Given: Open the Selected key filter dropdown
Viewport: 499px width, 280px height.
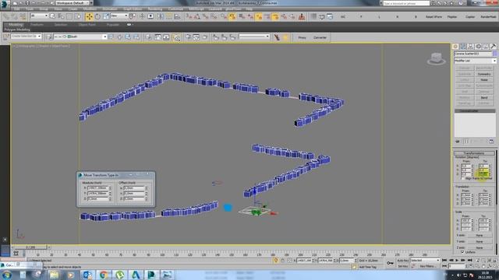Looking at the screenshot, I should coord(425,261).
